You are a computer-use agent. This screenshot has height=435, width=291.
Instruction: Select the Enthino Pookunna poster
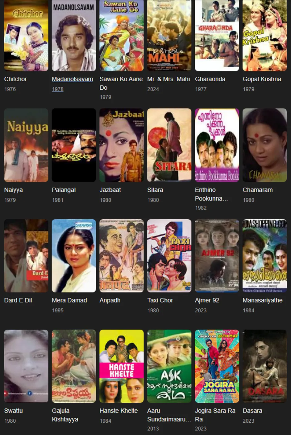click(217, 145)
